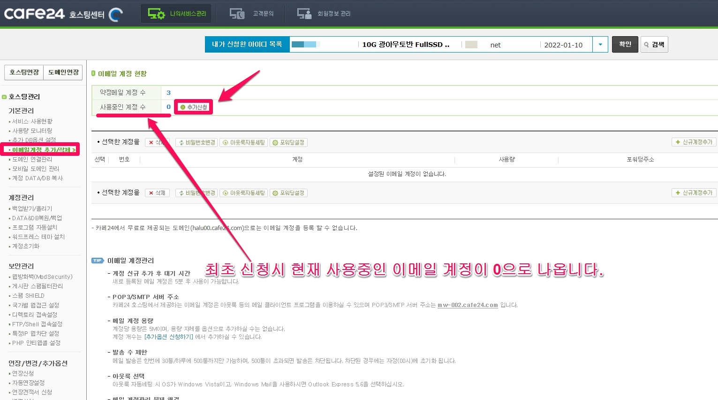Viewport: 718px width, 400px height.
Task: Expand the hosting ID list dropdown arrow
Action: [x=600, y=45]
